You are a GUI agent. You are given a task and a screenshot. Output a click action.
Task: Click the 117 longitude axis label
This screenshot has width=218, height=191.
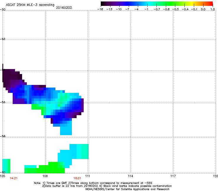click(x=173, y=176)
